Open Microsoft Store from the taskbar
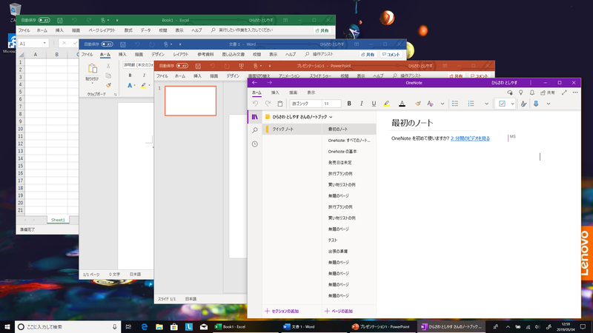Image resolution: width=593 pixels, height=333 pixels. (x=174, y=327)
